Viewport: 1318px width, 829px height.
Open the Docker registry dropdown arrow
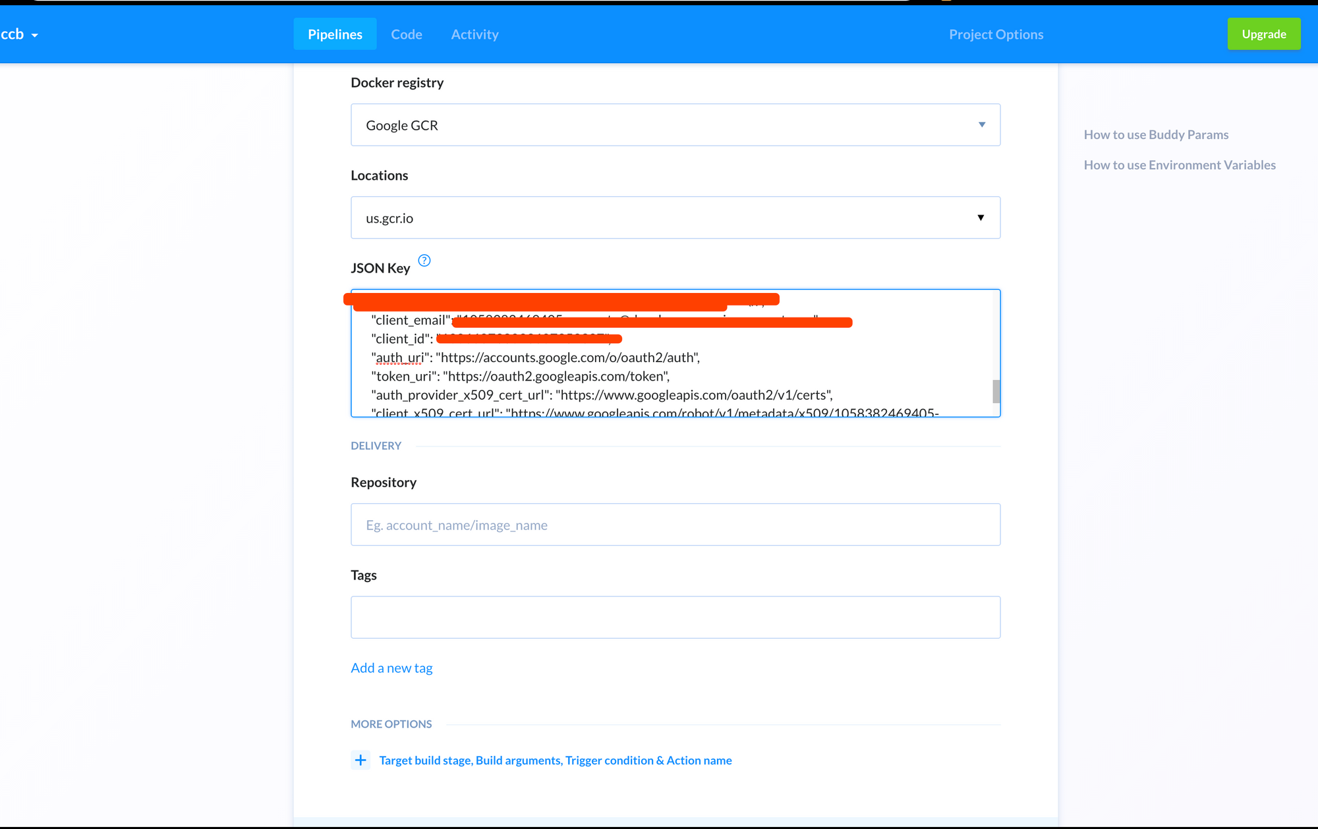(981, 125)
